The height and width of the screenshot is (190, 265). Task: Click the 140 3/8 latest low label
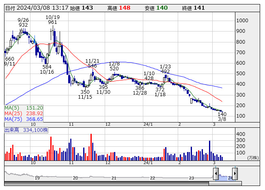(222, 117)
